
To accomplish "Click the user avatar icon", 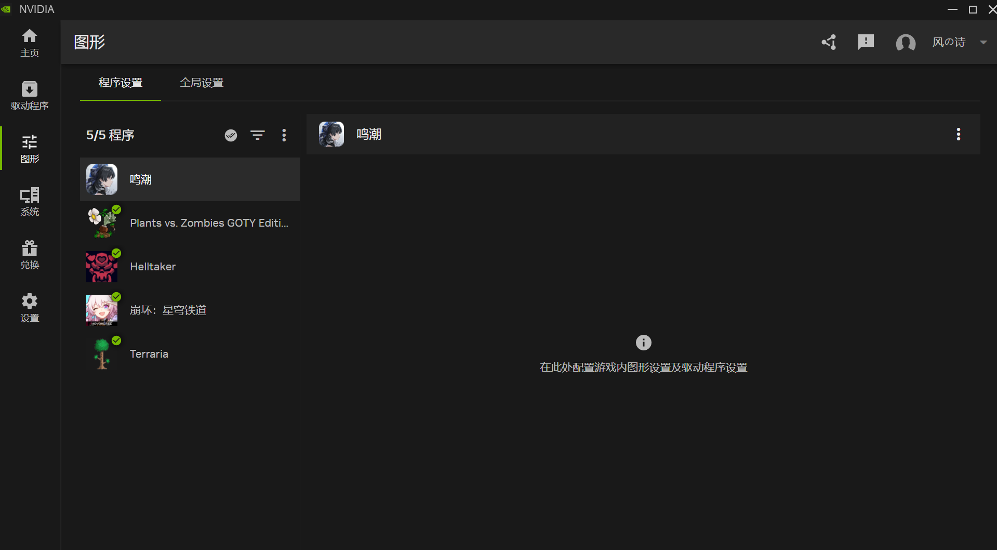I will pos(905,42).
